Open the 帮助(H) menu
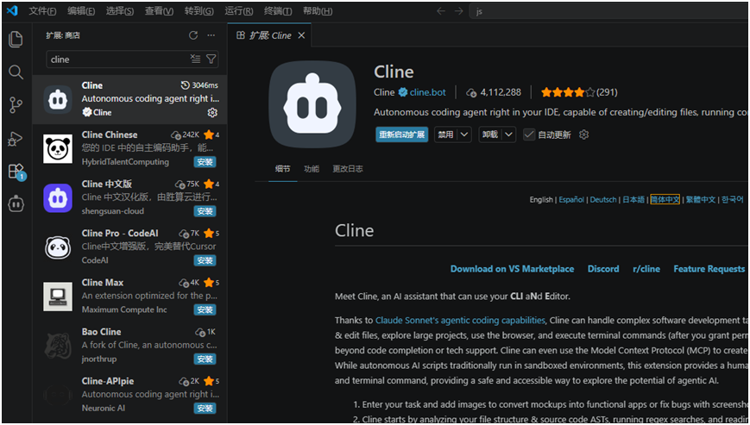 (318, 11)
